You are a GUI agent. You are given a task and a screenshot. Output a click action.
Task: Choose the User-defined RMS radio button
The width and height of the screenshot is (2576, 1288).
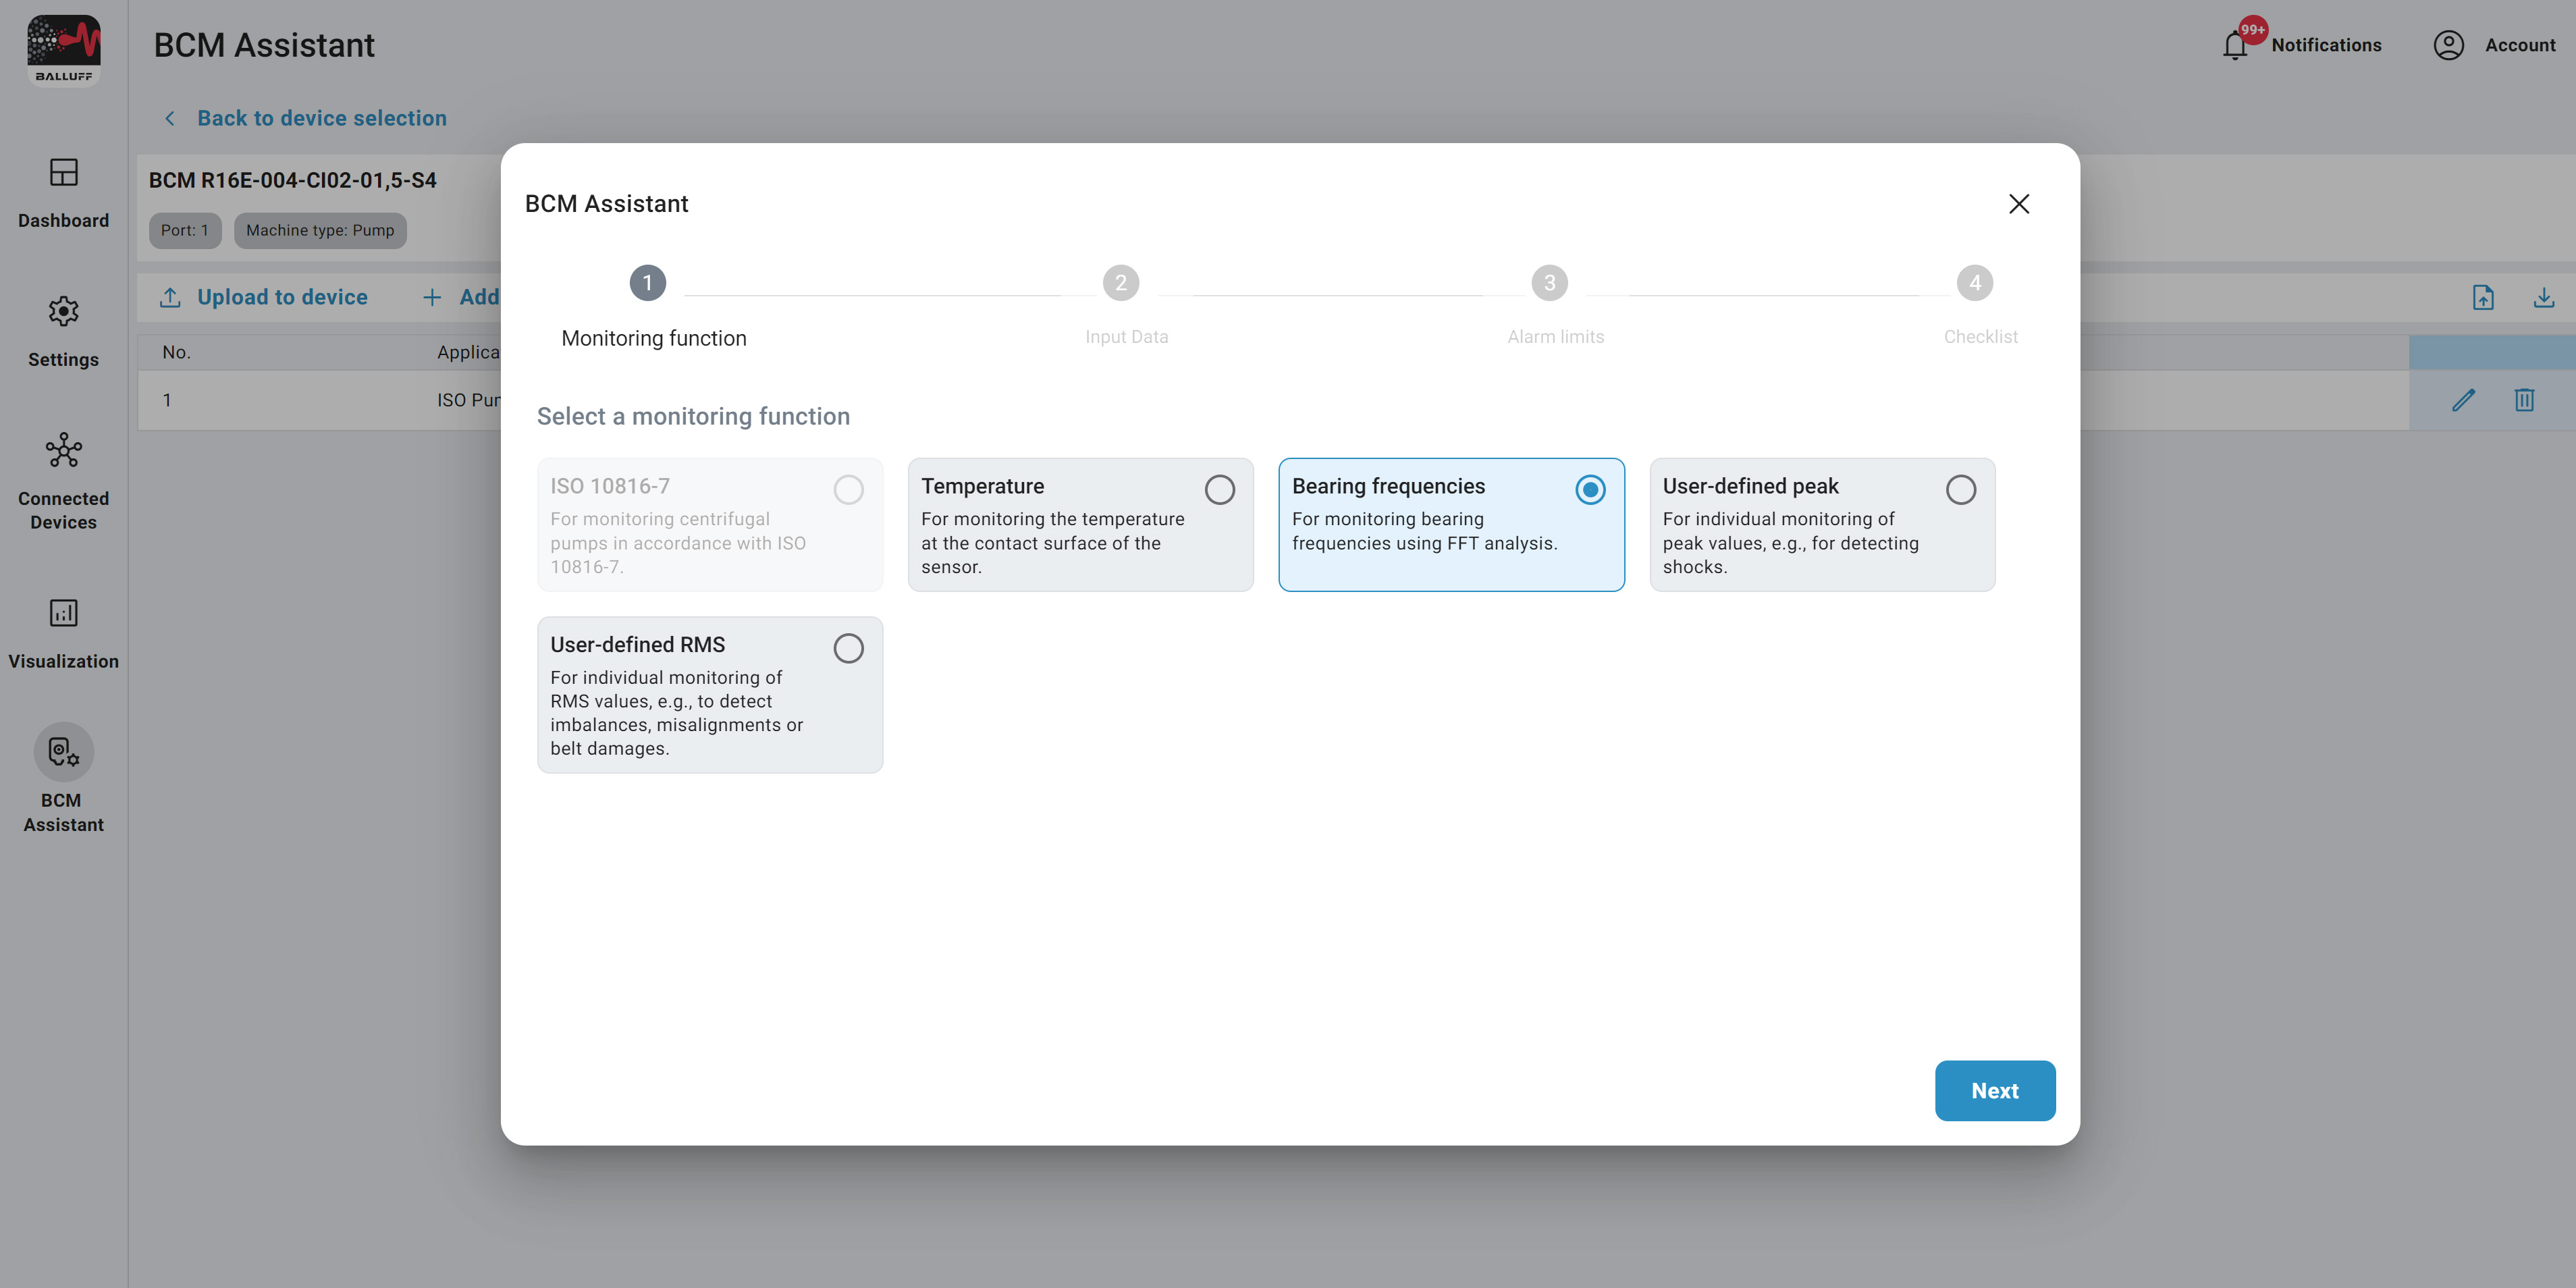point(848,648)
